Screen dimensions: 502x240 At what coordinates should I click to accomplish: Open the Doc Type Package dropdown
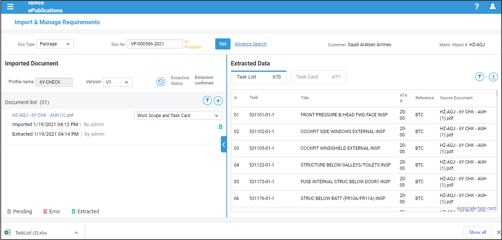[55, 44]
